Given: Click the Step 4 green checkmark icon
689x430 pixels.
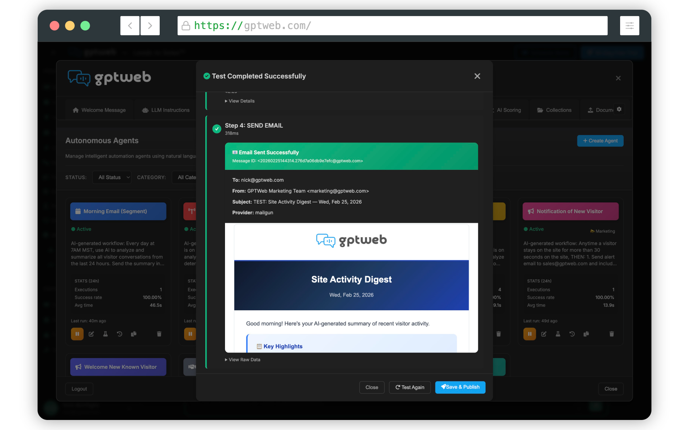Looking at the screenshot, I should (217, 129).
